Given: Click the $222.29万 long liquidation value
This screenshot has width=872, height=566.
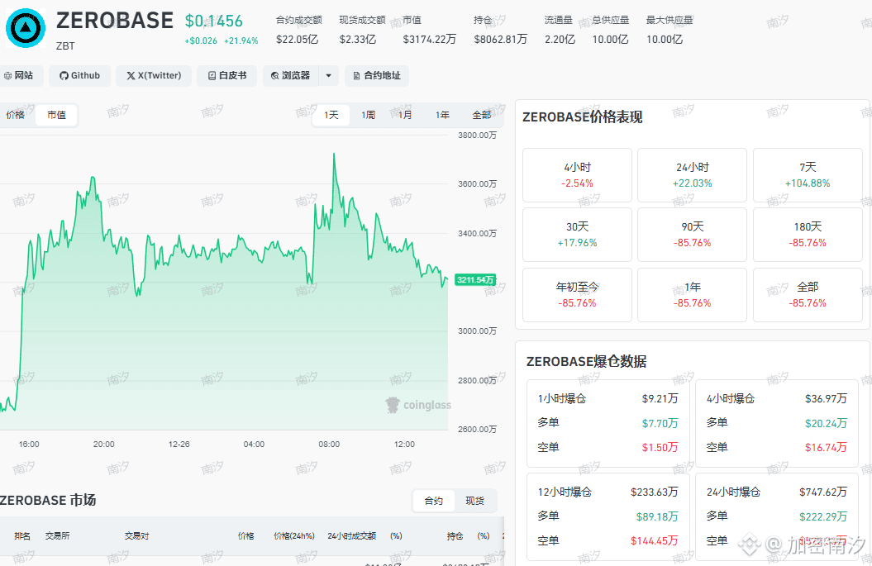Looking at the screenshot, I should [x=823, y=516].
